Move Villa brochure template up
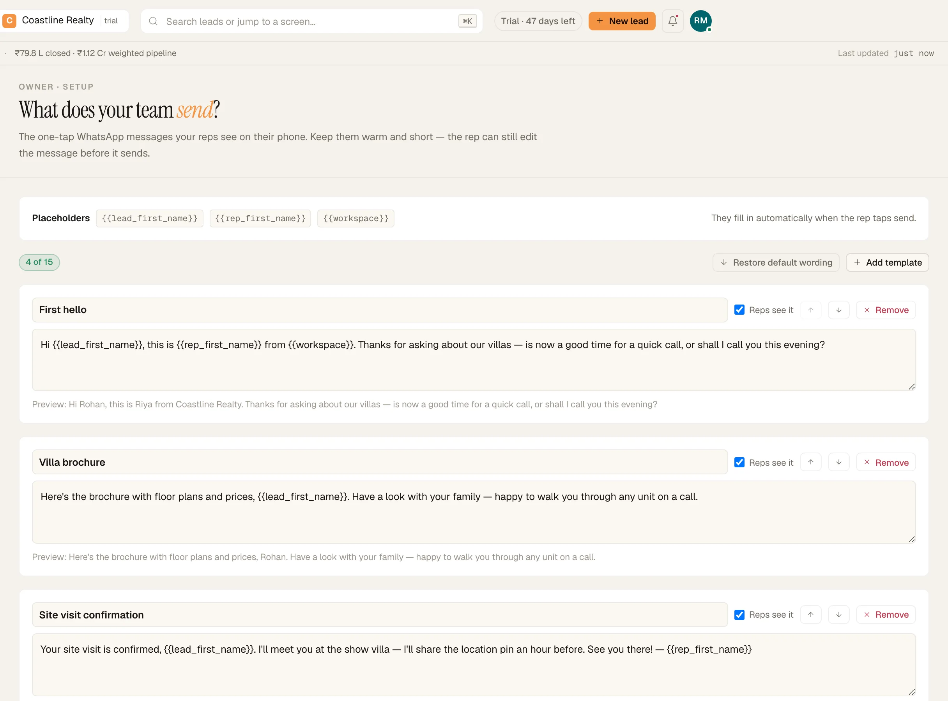 click(x=810, y=462)
